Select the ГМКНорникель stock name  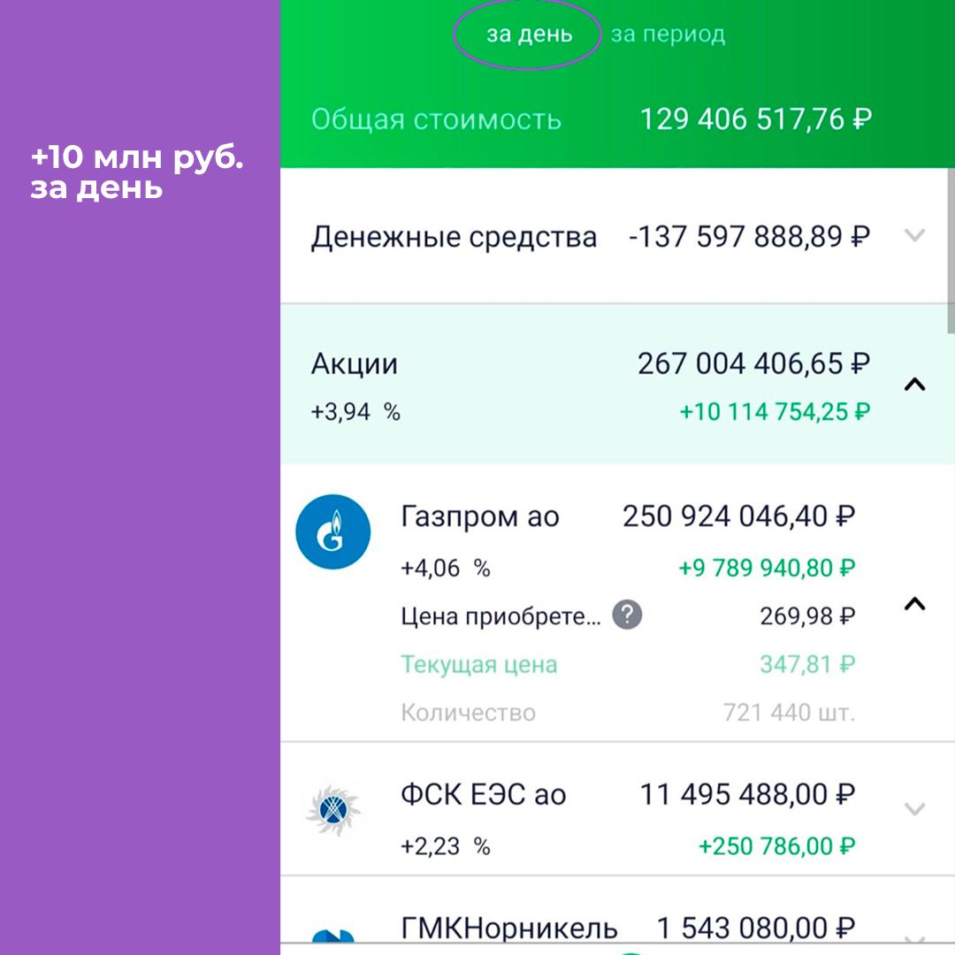pyautogui.click(x=509, y=928)
